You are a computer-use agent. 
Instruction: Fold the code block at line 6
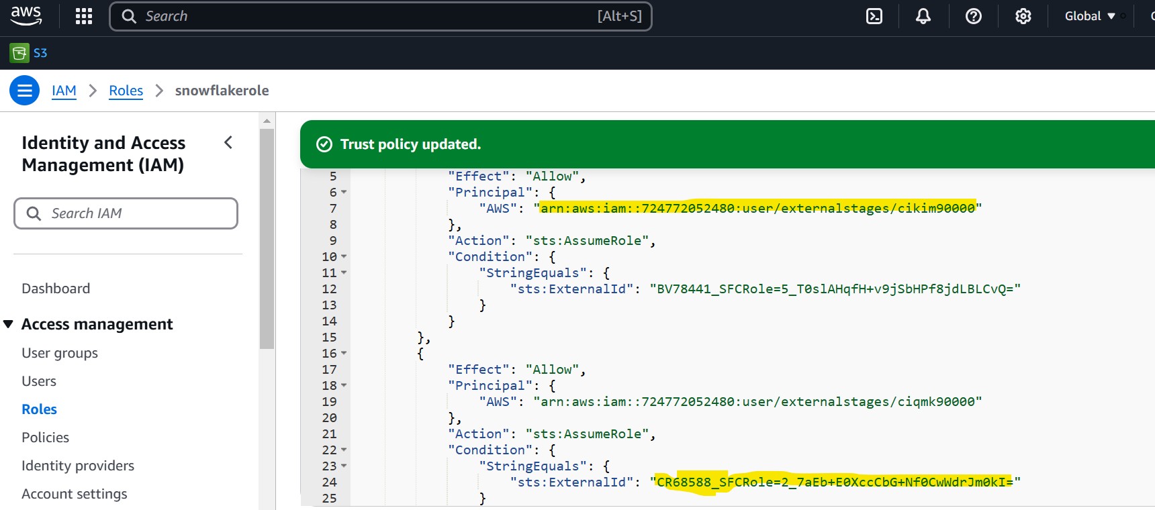coord(344,193)
